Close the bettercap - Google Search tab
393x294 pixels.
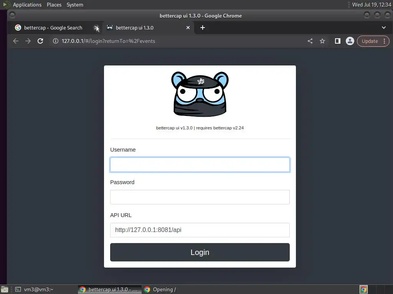96,28
